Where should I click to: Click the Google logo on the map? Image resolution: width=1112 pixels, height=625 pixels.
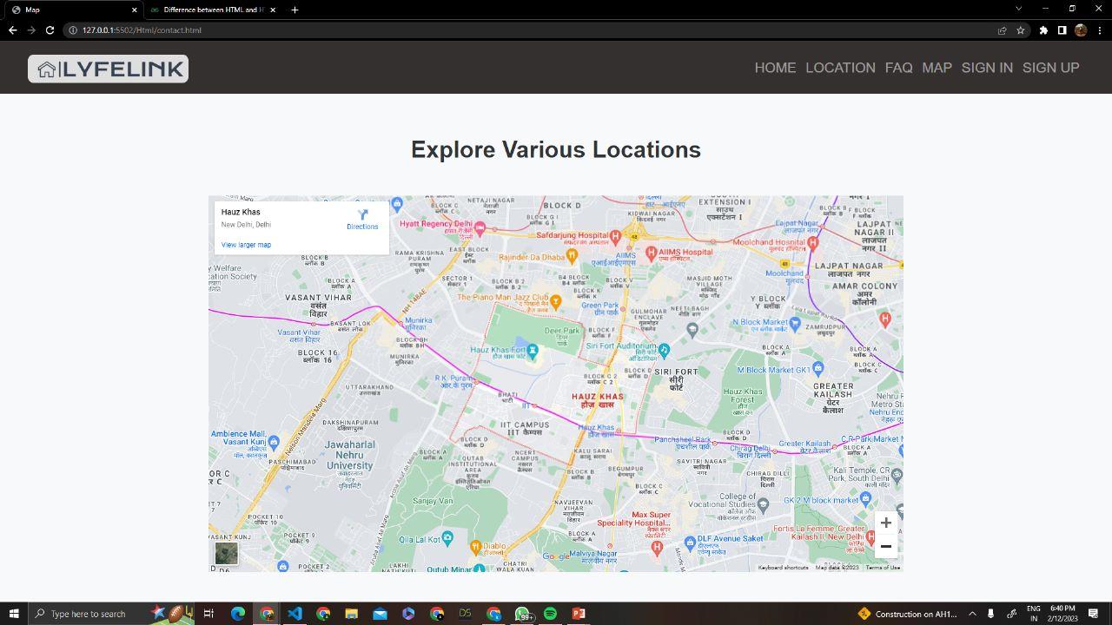pyautogui.click(x=556, y=556)
